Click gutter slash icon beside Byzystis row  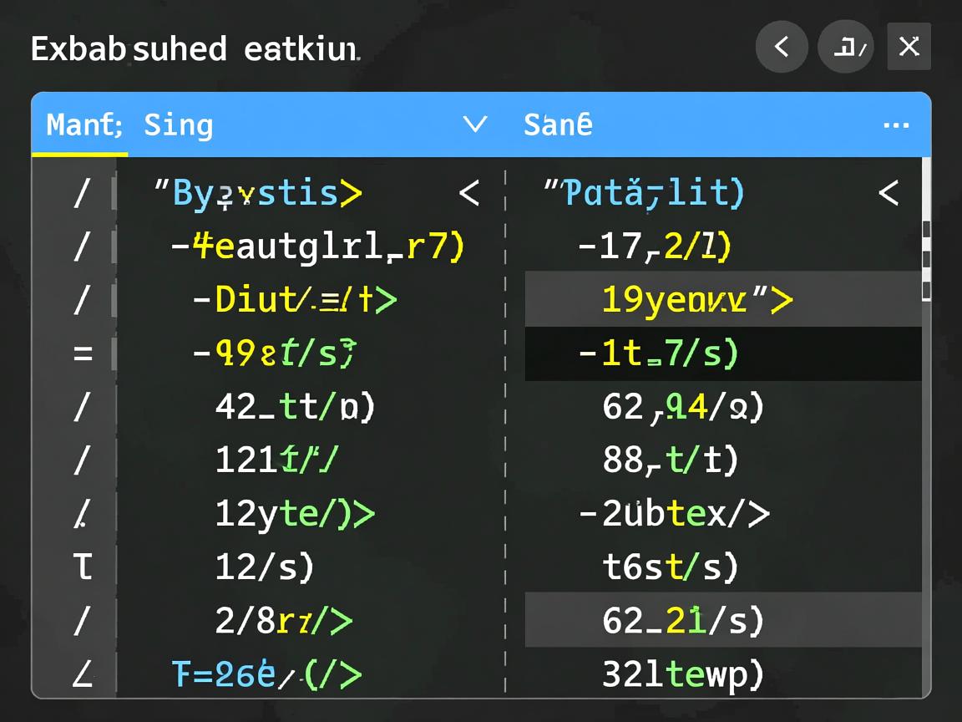82,194
